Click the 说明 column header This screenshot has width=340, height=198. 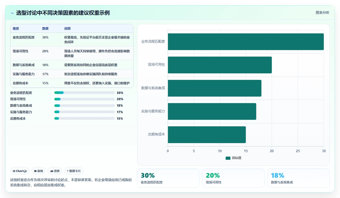tap(68, 29)
